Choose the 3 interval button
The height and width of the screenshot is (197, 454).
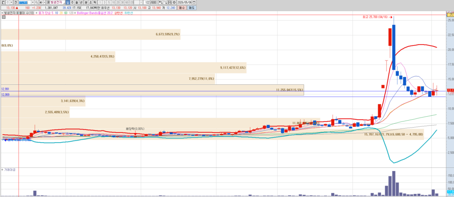[x=105, y=2]
